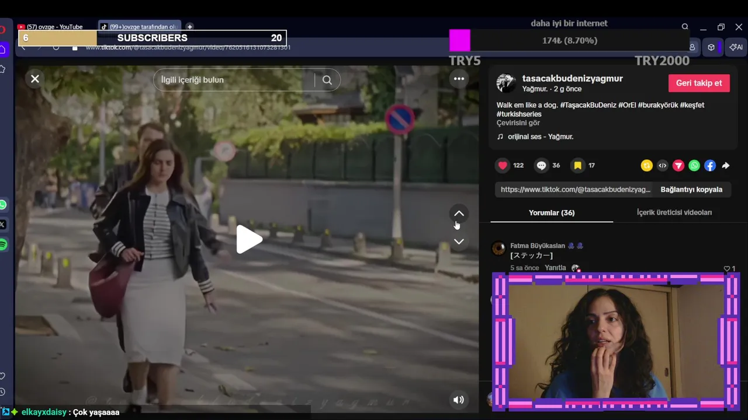This screenshot has height=420, width=748.
Task: Open the tasacakbudenizyagmur username link
Action: point(572,78)
